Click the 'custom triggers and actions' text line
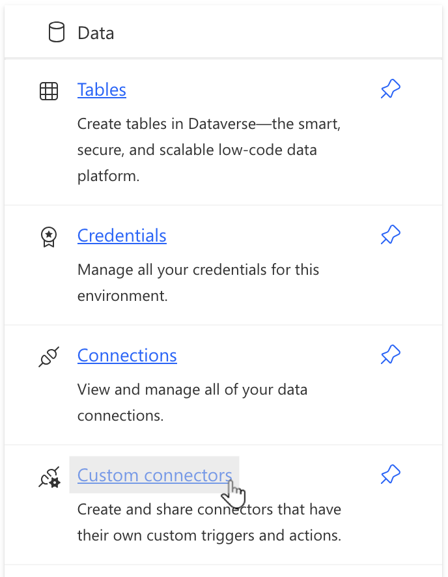Viewport: 448px width, 577px height. 209,536
